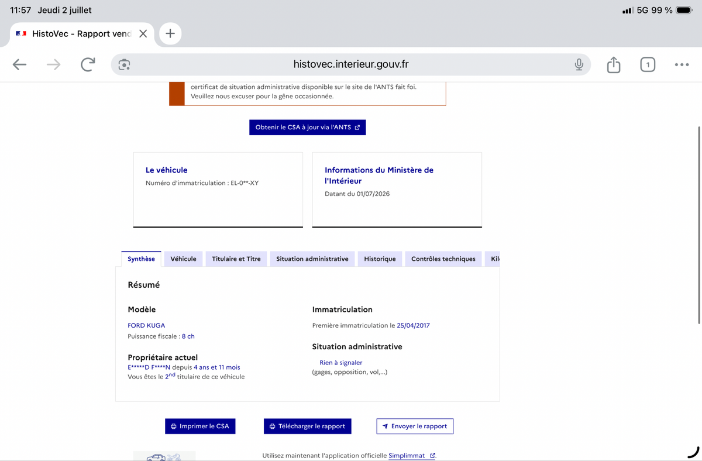Switch to the Historique tab
The width and height of the screenshot is (702, 461).
(380, 259)
